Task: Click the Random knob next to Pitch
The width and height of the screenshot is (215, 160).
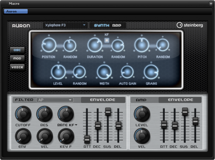Action: [163, 45]
